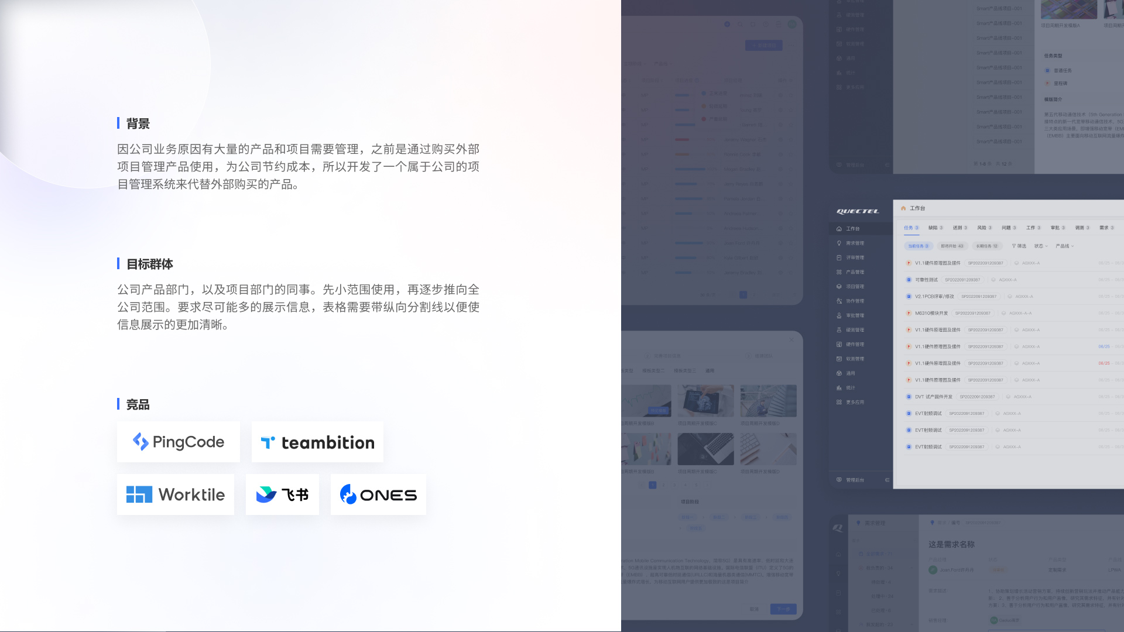
Task: Switch to the 工作 tab
Action: (1033, 228)
